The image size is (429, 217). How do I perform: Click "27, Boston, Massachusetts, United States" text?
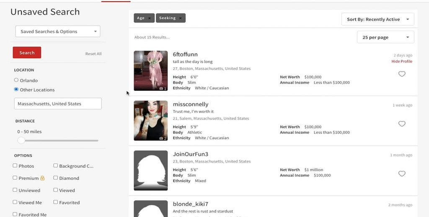(212, 69)
